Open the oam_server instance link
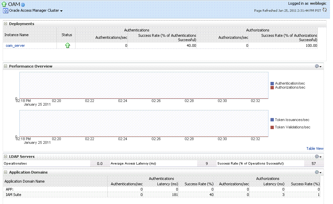333x204 pixels. (15, 45)
